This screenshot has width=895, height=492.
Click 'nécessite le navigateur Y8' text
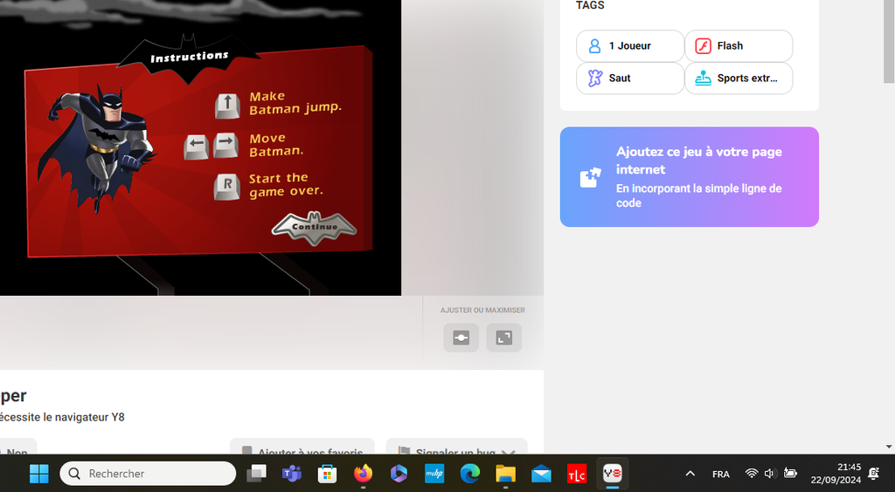pos(62,417)
